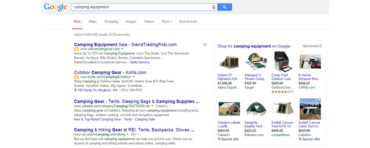The width and height of the screenshot is (370, 148).
Task: Click the Rakuten.com seller name
Action: 254,135
